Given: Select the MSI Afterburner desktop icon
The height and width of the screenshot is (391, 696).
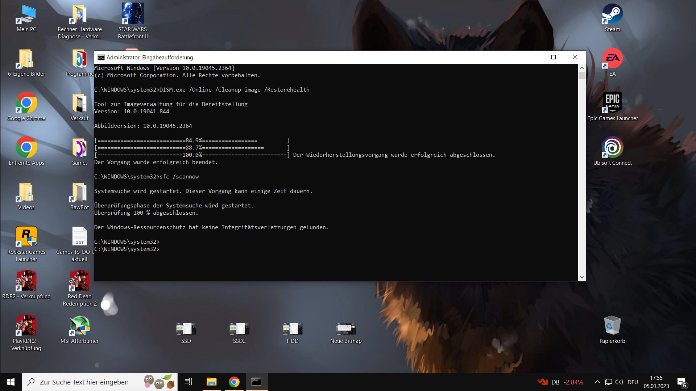Looking at the screenshot, I should click(79, 326).
